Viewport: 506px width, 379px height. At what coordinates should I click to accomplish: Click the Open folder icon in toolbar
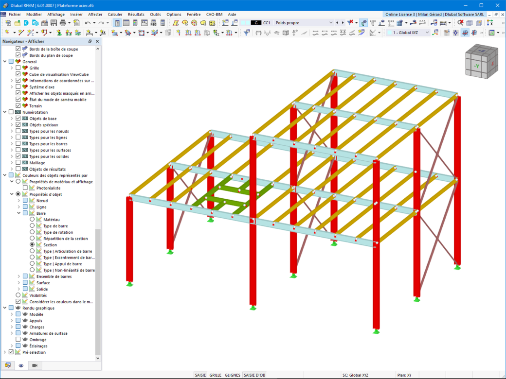(x=17, y=23)
